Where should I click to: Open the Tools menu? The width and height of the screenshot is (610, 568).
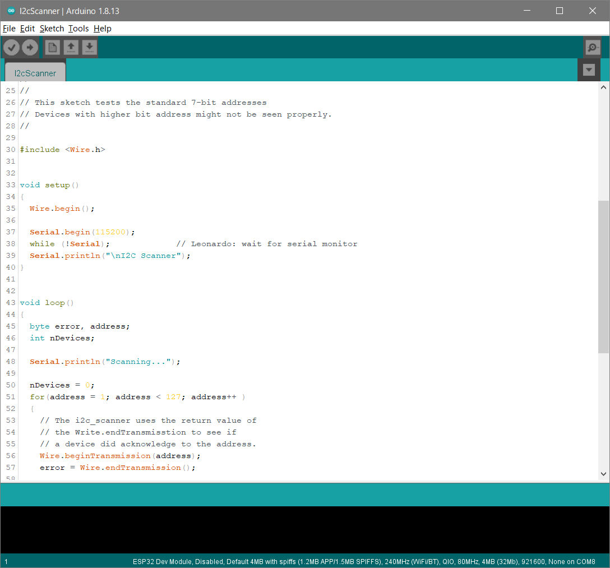click(78, 29)
